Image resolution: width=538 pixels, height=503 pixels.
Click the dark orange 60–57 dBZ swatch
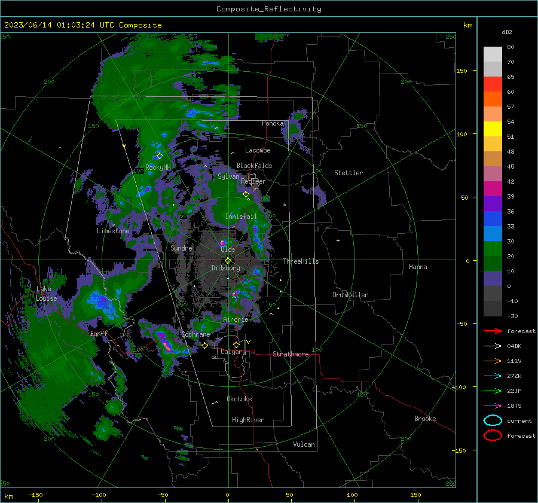tap(493, 99)
